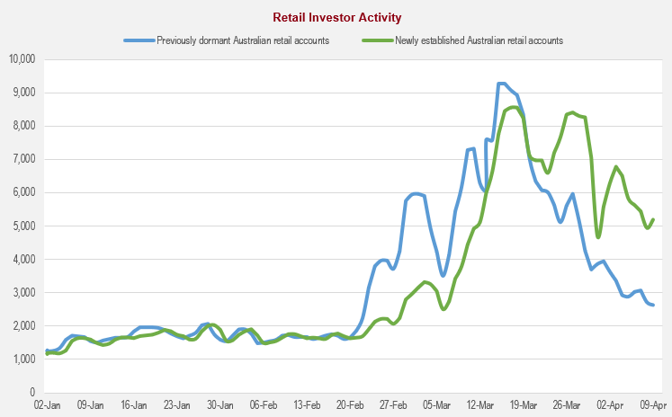Click the 10,000 y-axis label
The height and width of the screenshot is (417, 672).
coord(21,59)
